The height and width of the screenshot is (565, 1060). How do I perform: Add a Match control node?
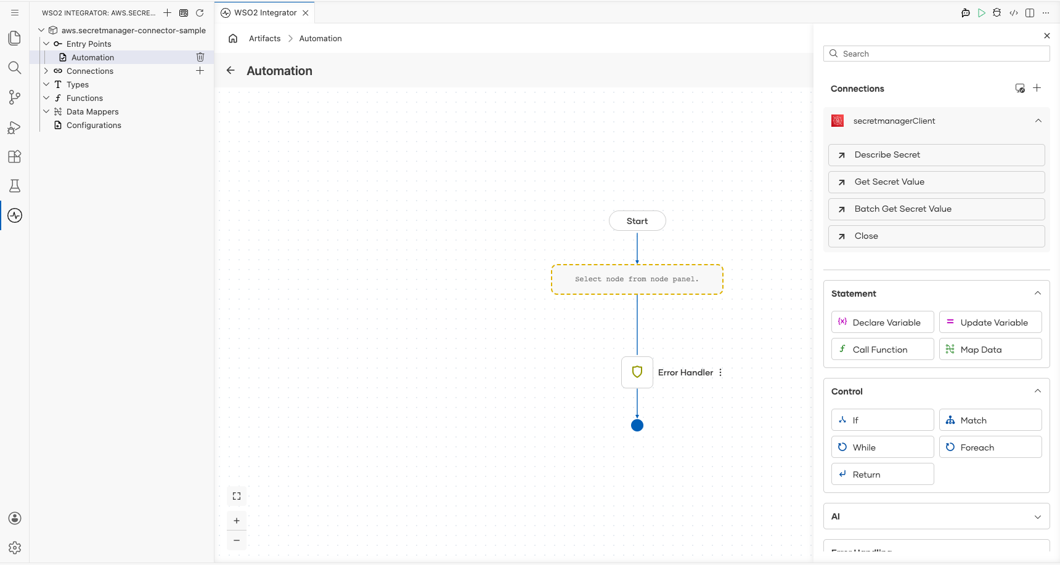990,420
